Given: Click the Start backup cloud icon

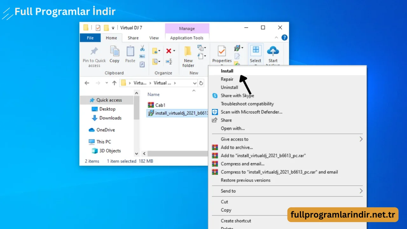Looking at the screenshot, I should [x=273, y=51].
